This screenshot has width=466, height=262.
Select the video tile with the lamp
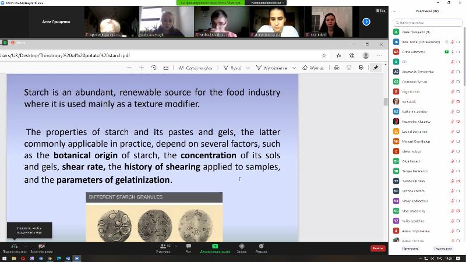pyautogui.click(x=111, y=22)
